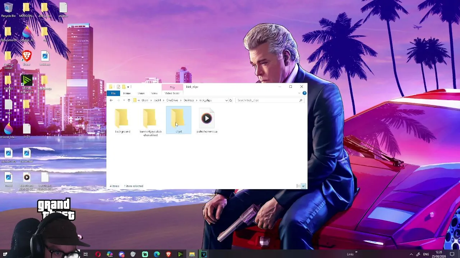Screen dimensions: 460x258
Task: Select the reeni text file on desktop
Action: pos(8,107)
